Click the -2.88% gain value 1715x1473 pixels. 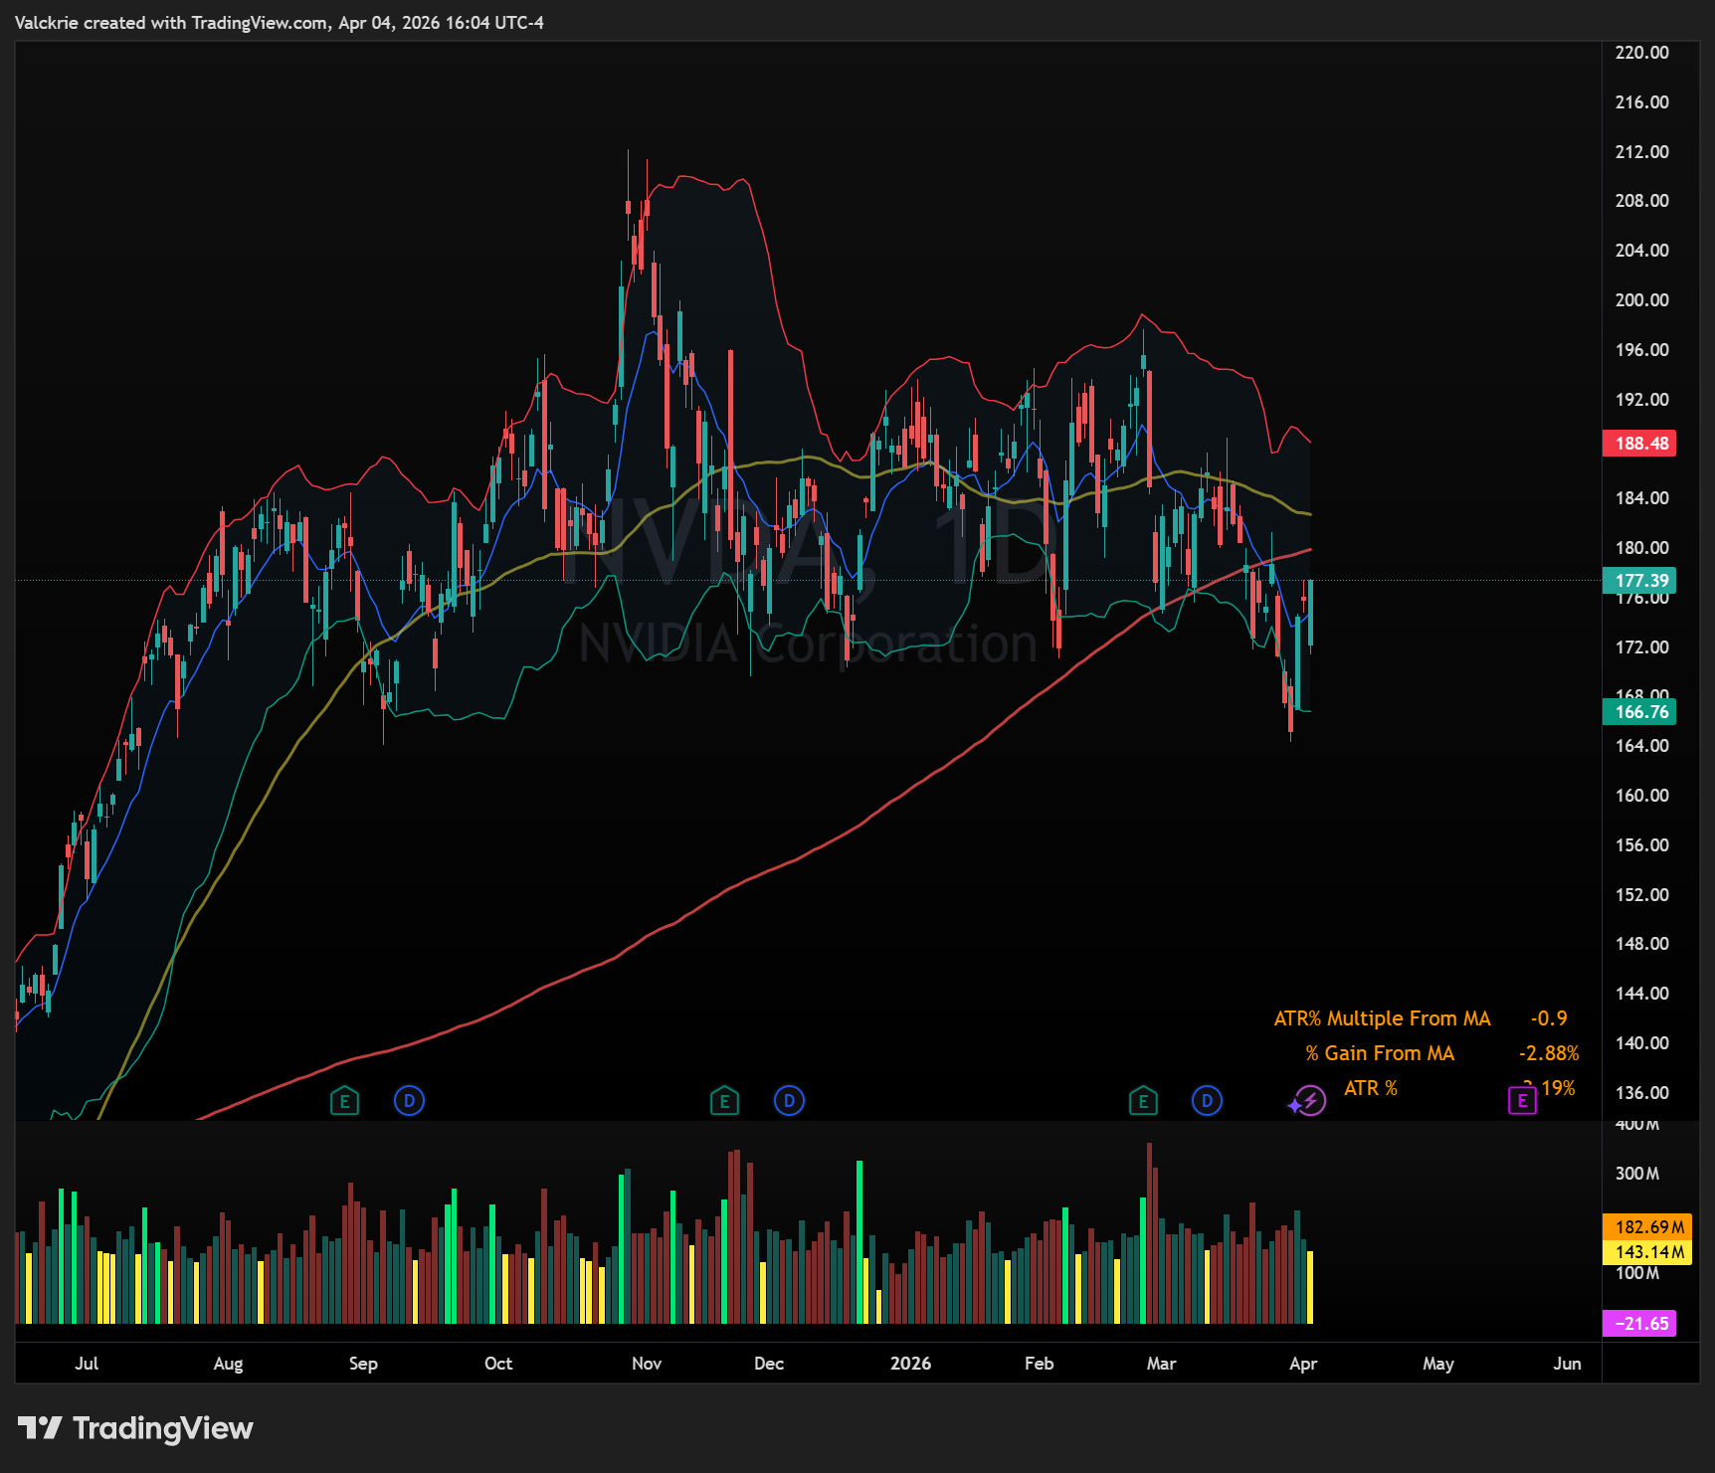click(1549, 1053)
